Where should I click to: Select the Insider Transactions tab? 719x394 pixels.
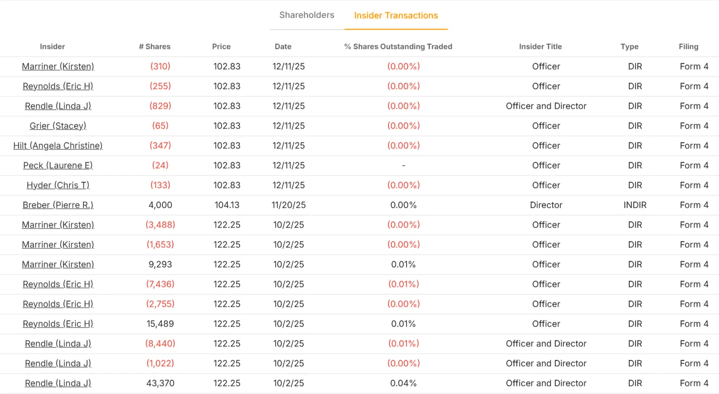396,15
